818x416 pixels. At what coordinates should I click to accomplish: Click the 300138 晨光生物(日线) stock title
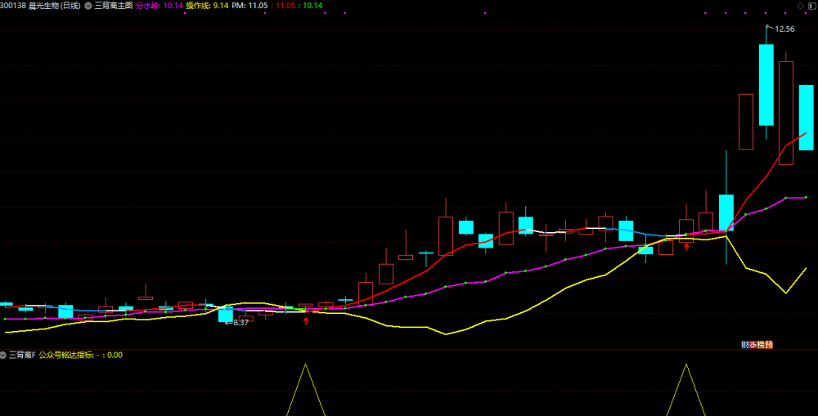tap(41, 6)
